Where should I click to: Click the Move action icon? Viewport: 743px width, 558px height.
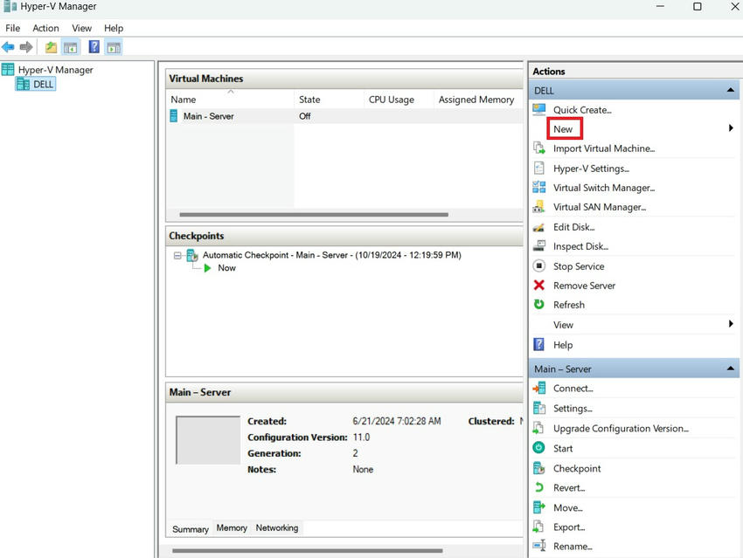point(538,506)
